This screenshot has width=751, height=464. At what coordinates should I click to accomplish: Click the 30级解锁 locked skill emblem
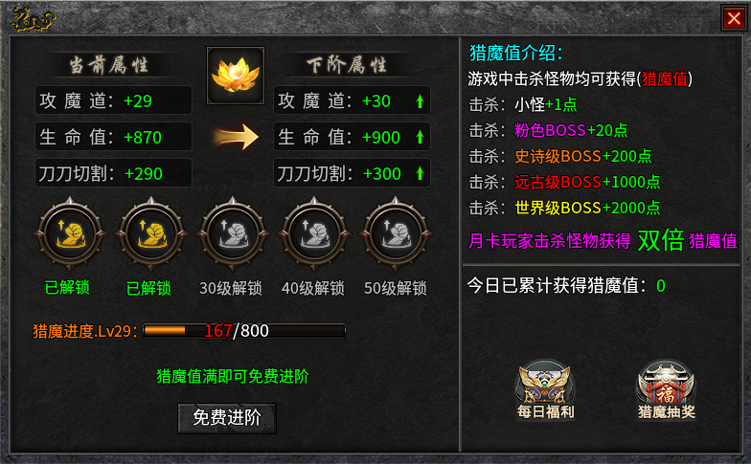[233, 234]
